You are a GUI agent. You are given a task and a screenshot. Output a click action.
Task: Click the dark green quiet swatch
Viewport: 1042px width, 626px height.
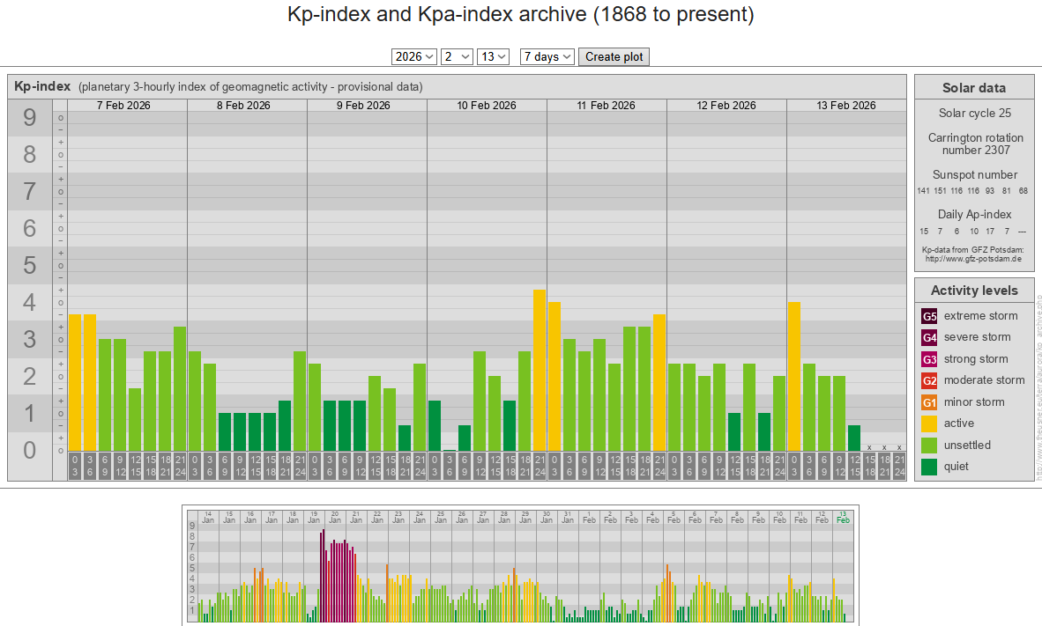tap(929, 467)
